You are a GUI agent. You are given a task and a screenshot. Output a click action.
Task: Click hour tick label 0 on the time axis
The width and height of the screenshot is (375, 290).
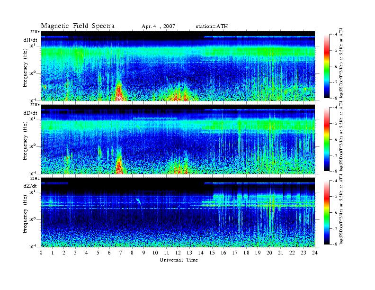pyautogui.click(x=41, y=253)
